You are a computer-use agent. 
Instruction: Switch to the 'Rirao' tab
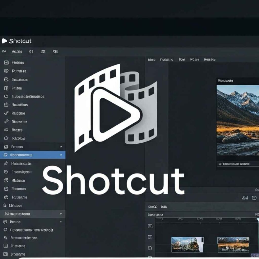(152, 59)
